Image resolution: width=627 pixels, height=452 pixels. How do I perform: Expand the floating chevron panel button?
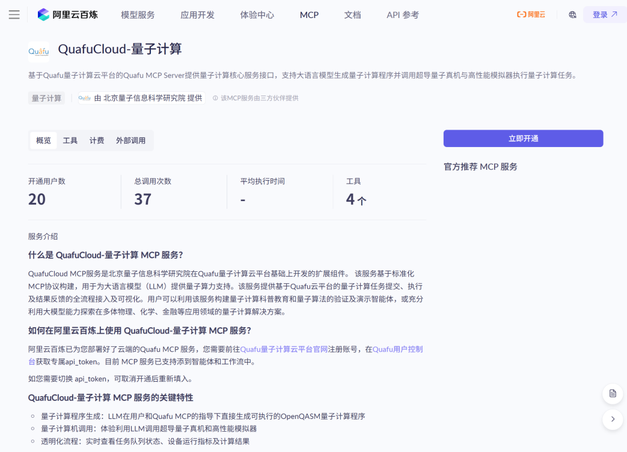tap(613, 419)
